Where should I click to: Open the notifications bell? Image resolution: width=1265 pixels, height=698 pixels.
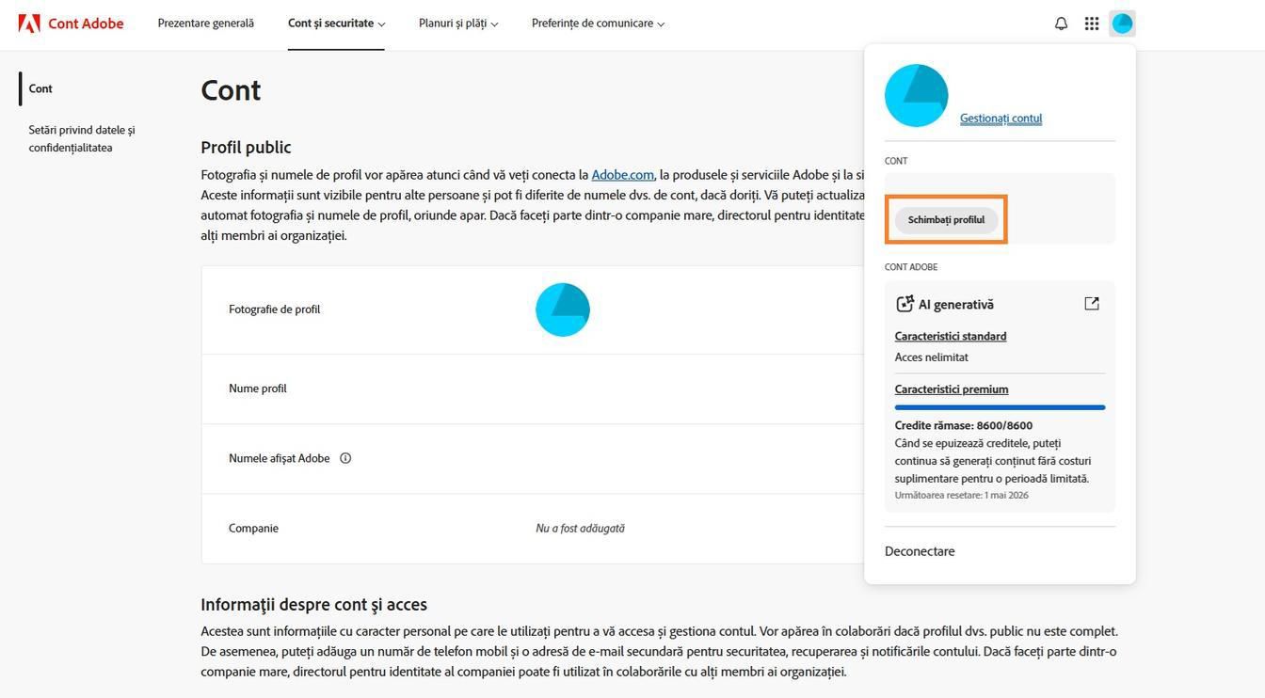pyautogui.click(x=1061, y=24)
